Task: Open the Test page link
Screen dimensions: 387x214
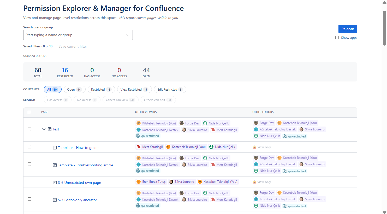Action: pos(56,129)
